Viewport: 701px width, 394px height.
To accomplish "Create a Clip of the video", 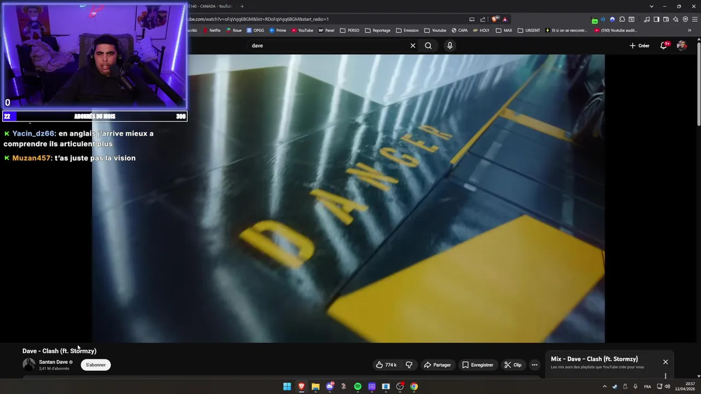I will tap(513, 365).
